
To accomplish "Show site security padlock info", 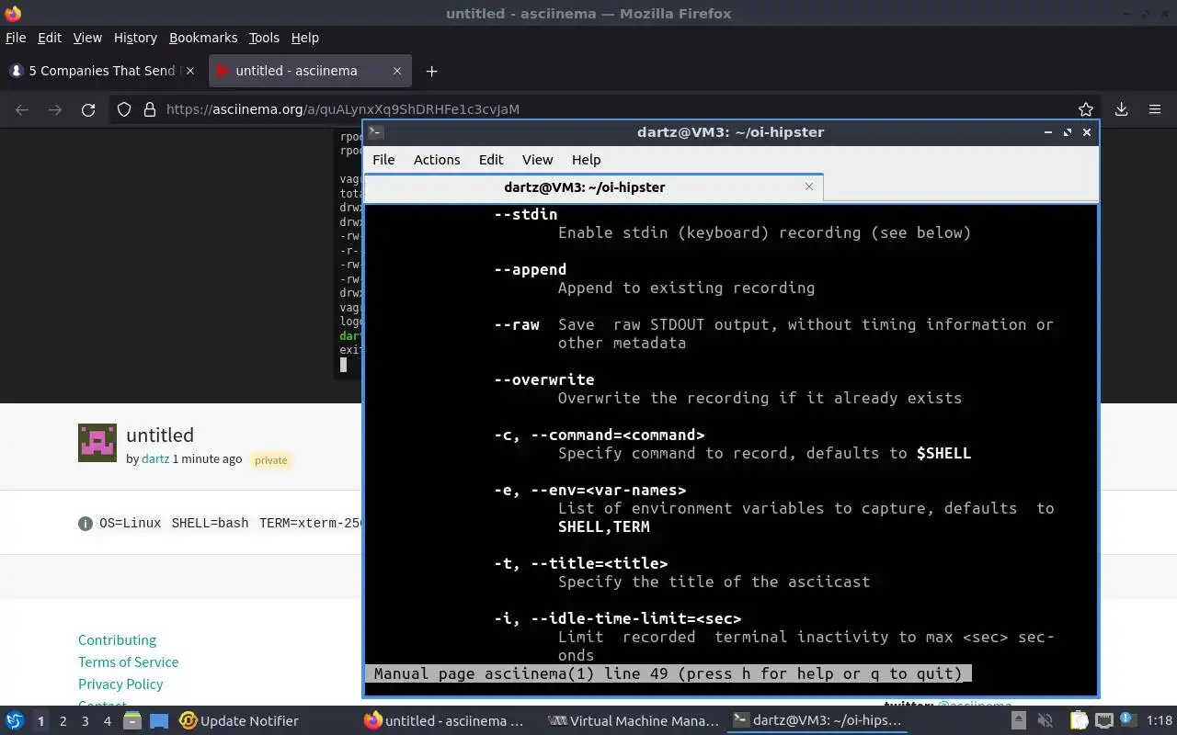I will point(150,109).
